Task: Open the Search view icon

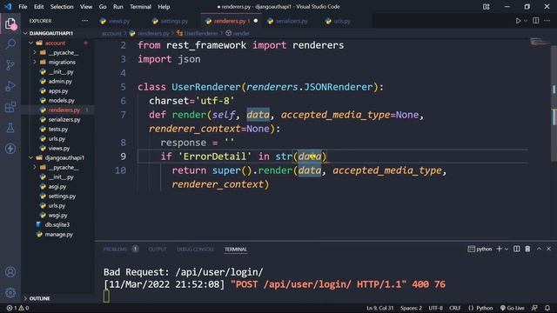Action: coord(10,44)
